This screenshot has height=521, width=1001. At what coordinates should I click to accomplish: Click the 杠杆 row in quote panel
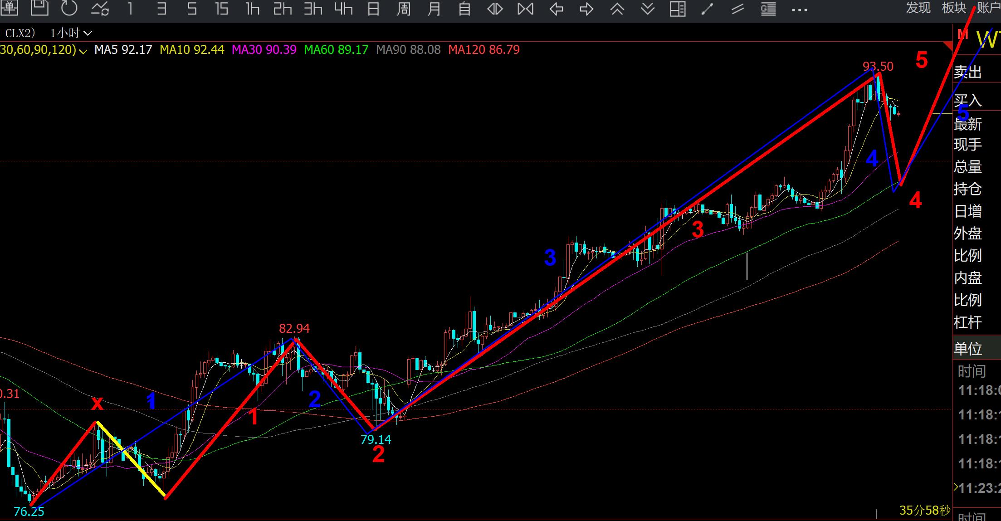coord(977,322)
